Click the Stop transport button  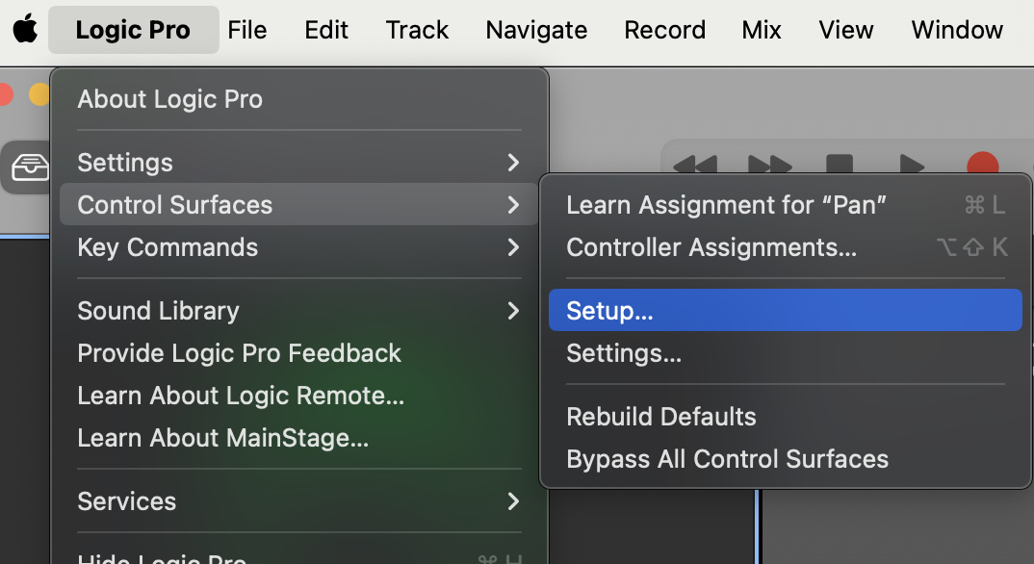[840, 164]
